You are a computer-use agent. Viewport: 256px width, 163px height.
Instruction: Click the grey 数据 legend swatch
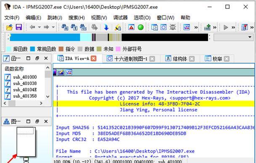pyautogui.click(x=80, y=49)
